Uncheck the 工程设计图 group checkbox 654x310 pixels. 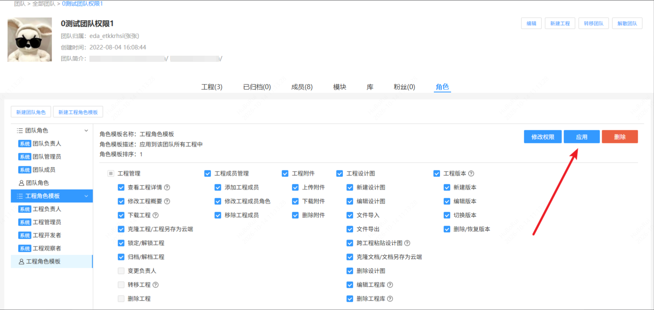coord(340,174)
